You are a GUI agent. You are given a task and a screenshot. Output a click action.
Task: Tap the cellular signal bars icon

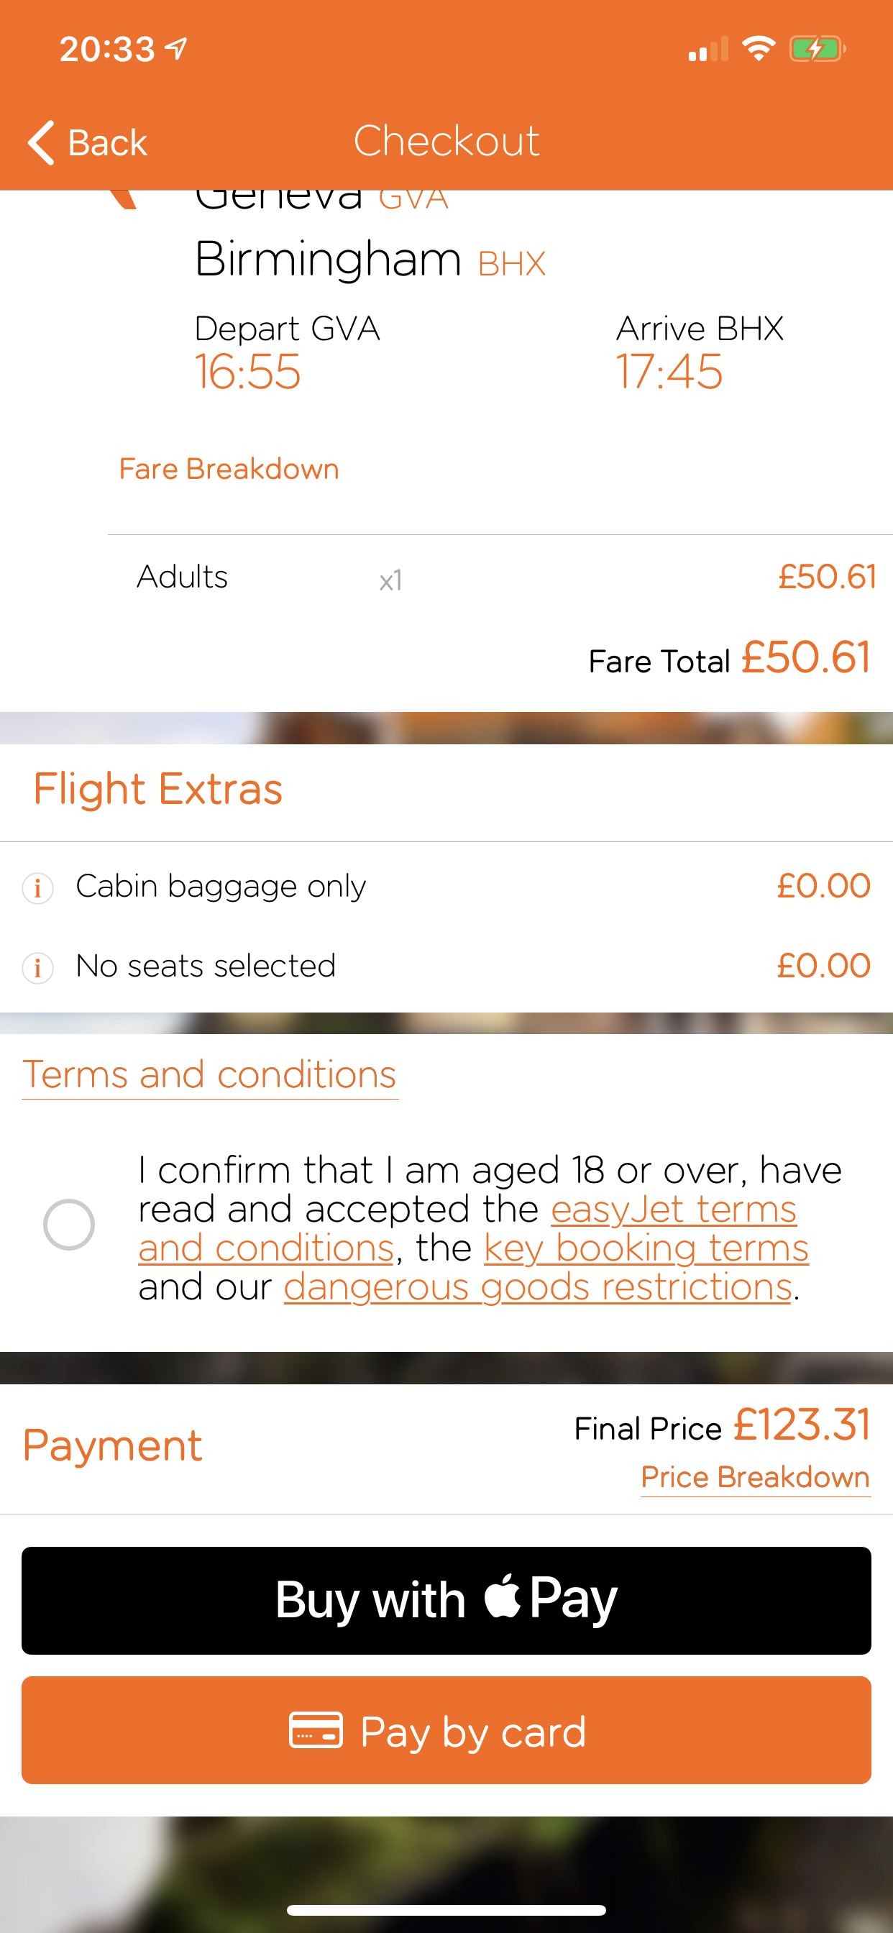[707, 50]
